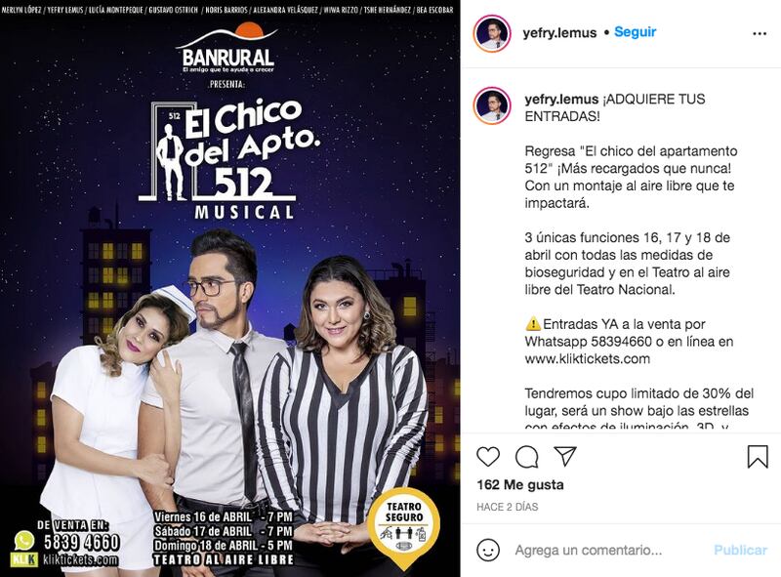Open emoji picker smiley icon
Screen dimensions: 781x577
[488, 550]
